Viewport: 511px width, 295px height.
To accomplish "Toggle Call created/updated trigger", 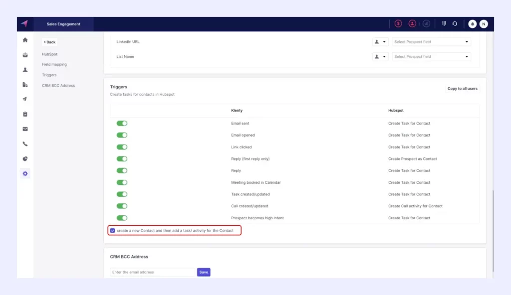I will point(122,206).
